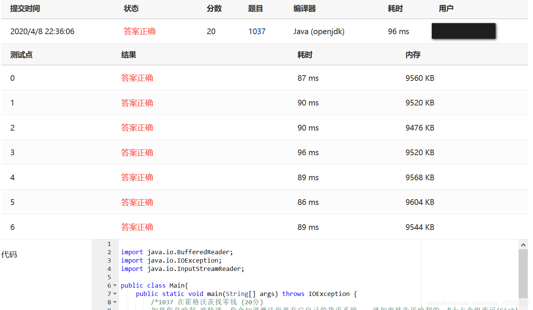Click the code panel vertical scrollbar thumb
This screenshot has height=310, width=533.
click(523, 273)
